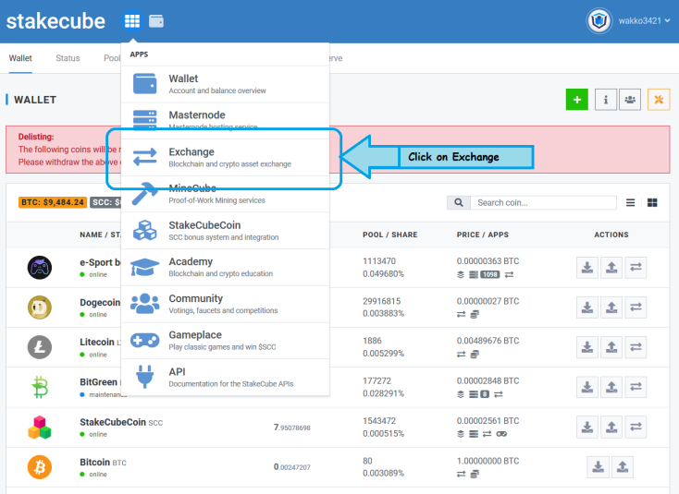Switch to grid view icon

(x=652, y=203)
